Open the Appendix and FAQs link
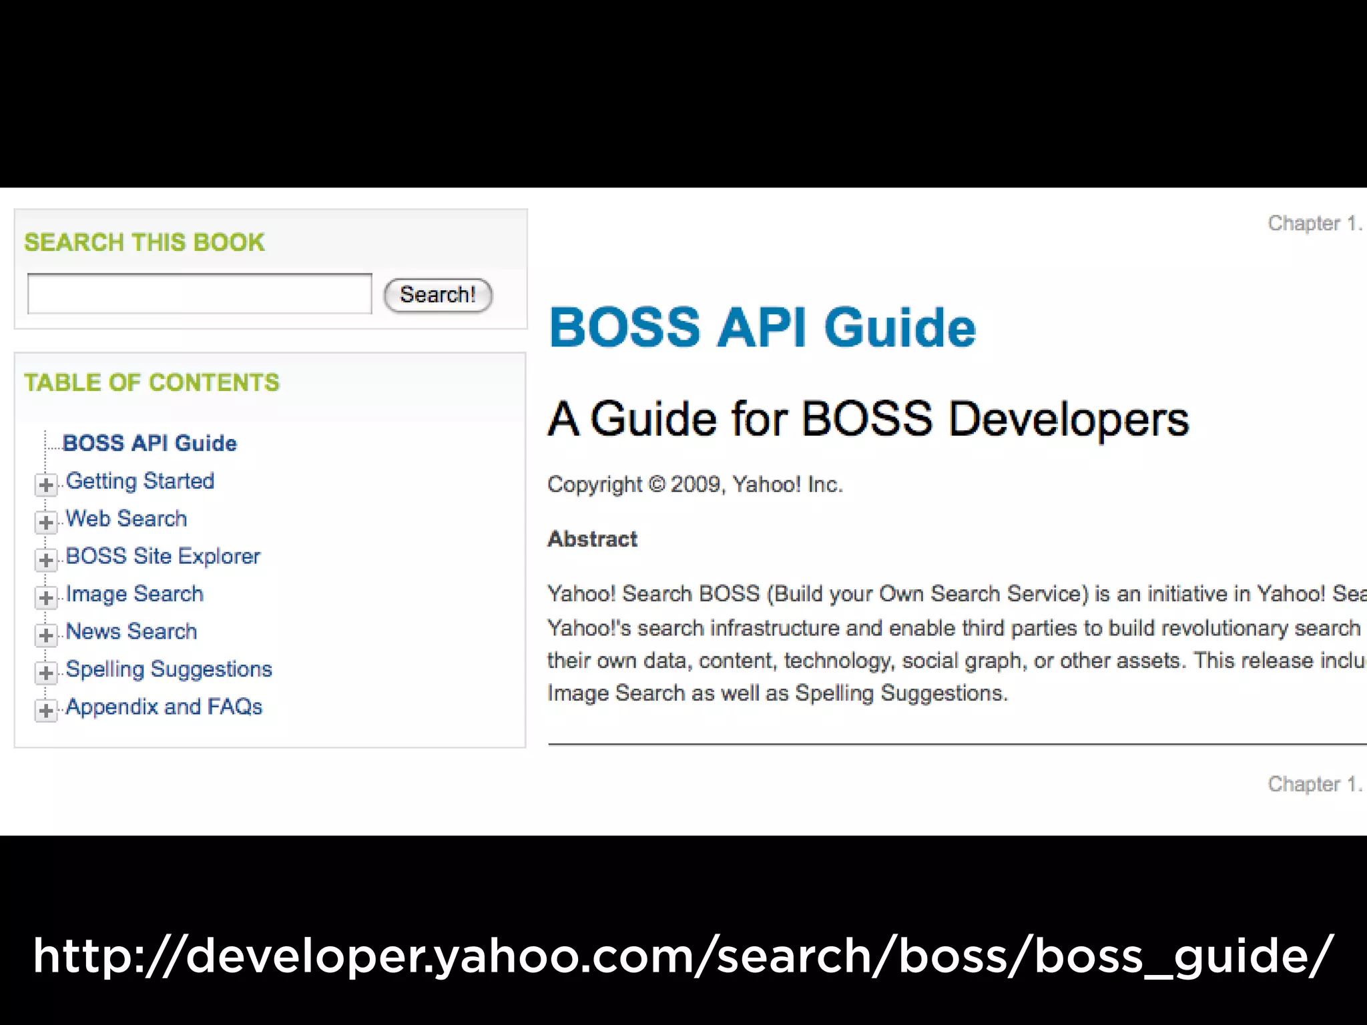Screen dimensions: 1367x1025 pos(164,707)
